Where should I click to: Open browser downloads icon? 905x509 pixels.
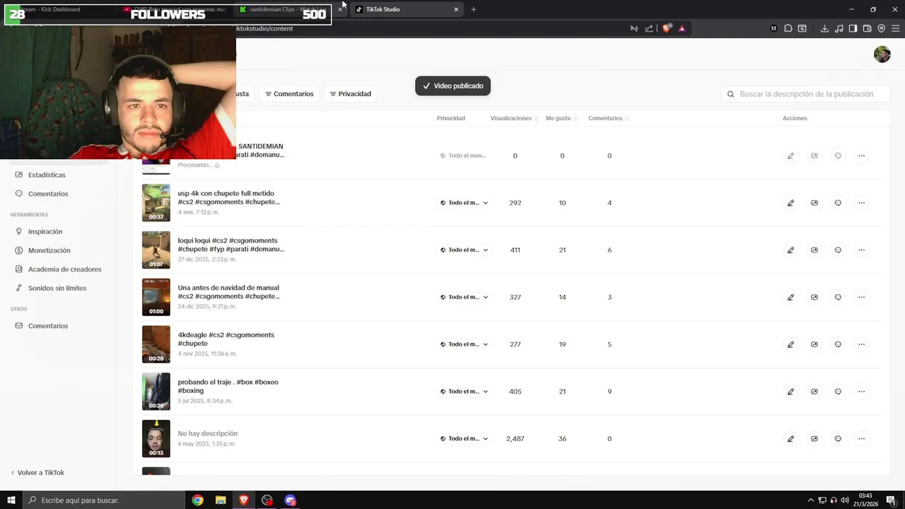pos(824,28)
